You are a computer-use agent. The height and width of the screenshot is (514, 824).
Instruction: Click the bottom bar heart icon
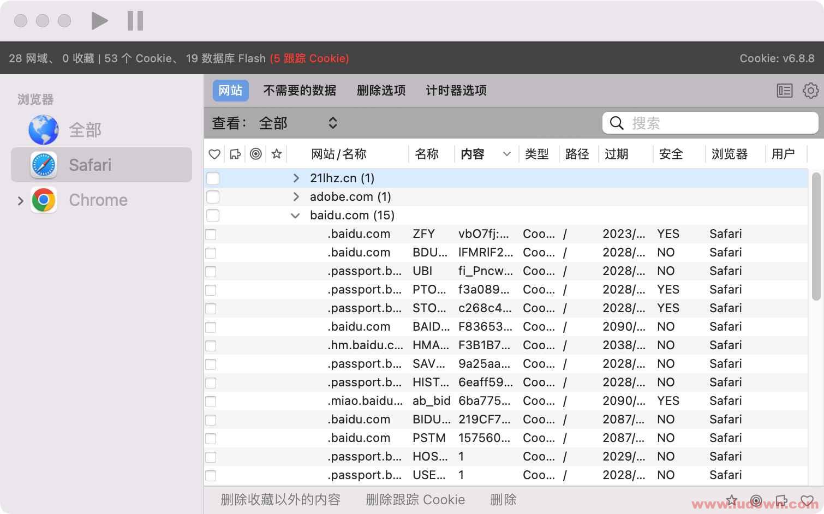point(807,500)
